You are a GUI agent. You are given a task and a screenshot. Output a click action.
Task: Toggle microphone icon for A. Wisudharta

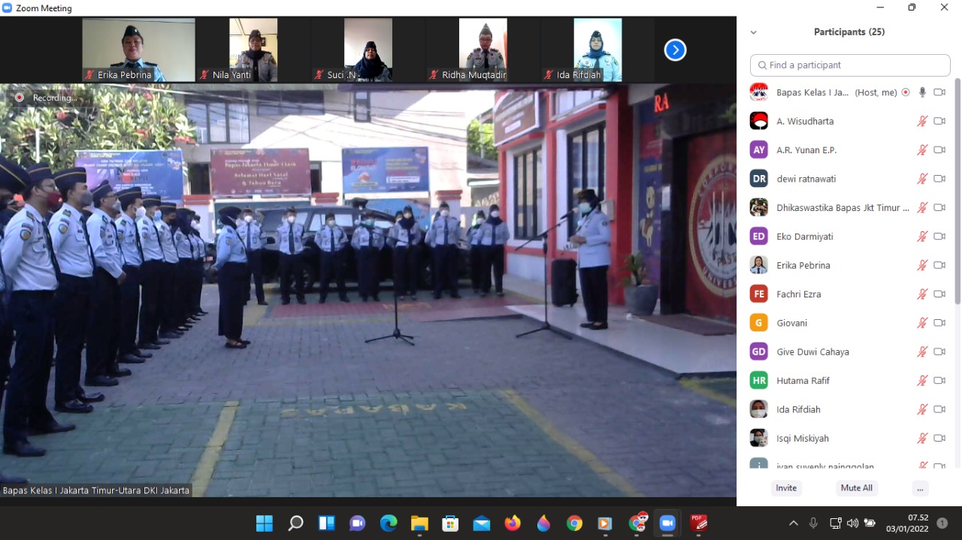pos(922,121)
